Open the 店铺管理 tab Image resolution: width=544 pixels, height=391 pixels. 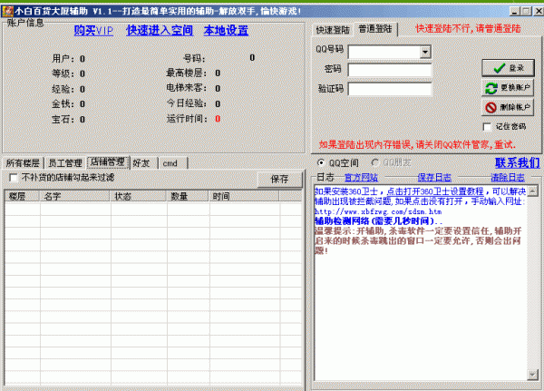click(x=108, y=161)
